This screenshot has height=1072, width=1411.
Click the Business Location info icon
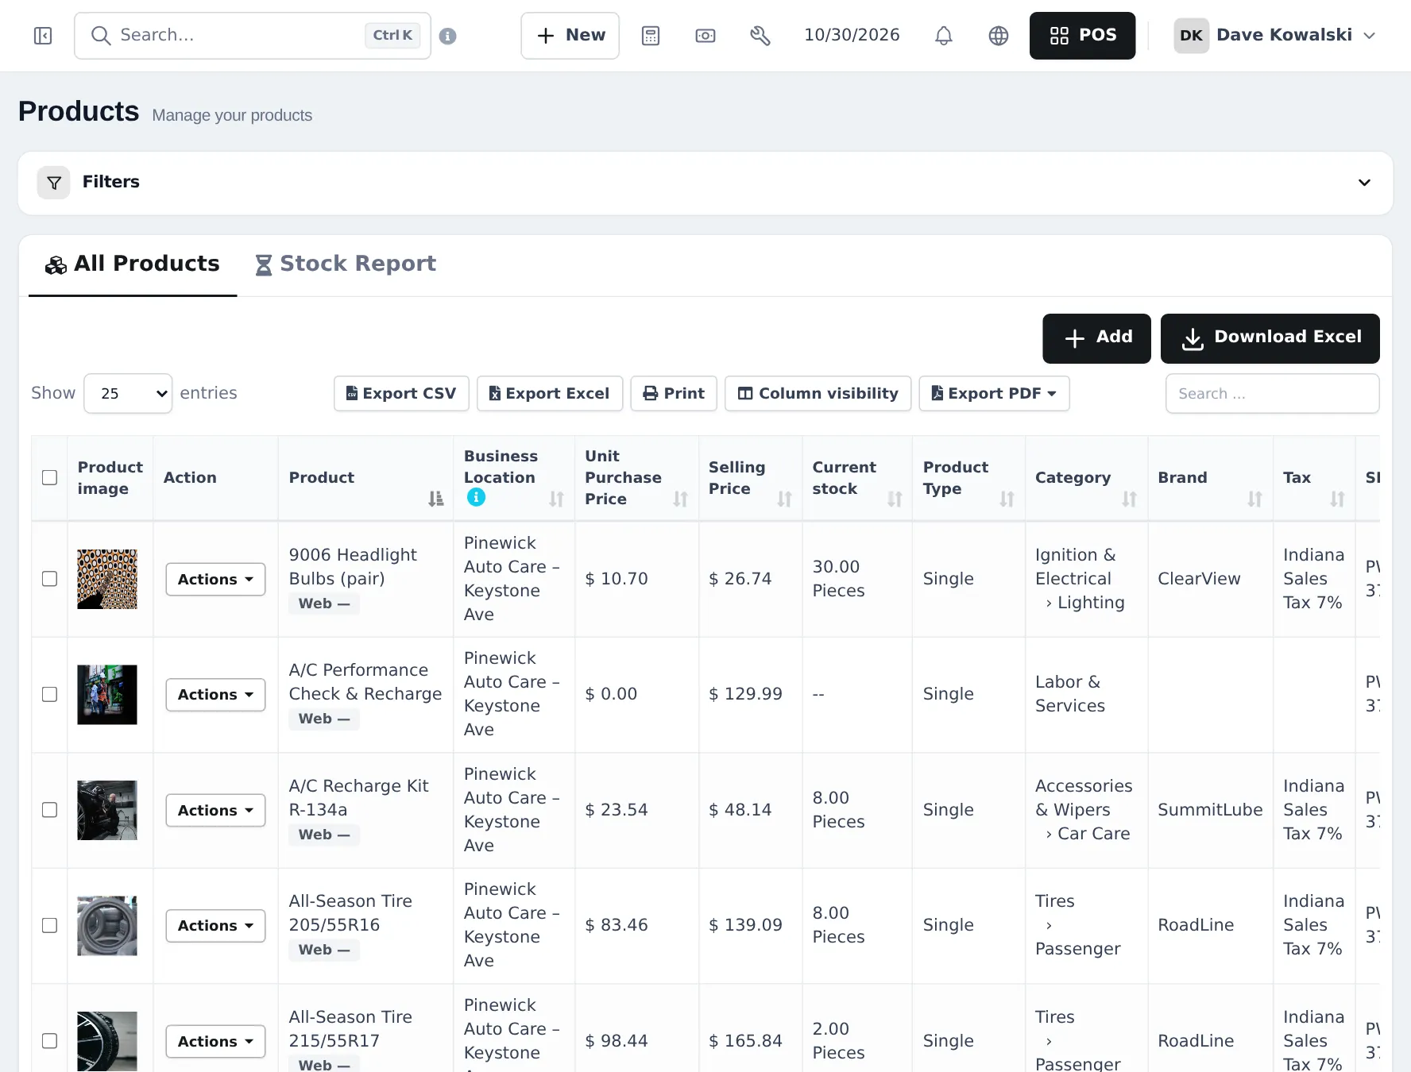click(x=476, y=497)
